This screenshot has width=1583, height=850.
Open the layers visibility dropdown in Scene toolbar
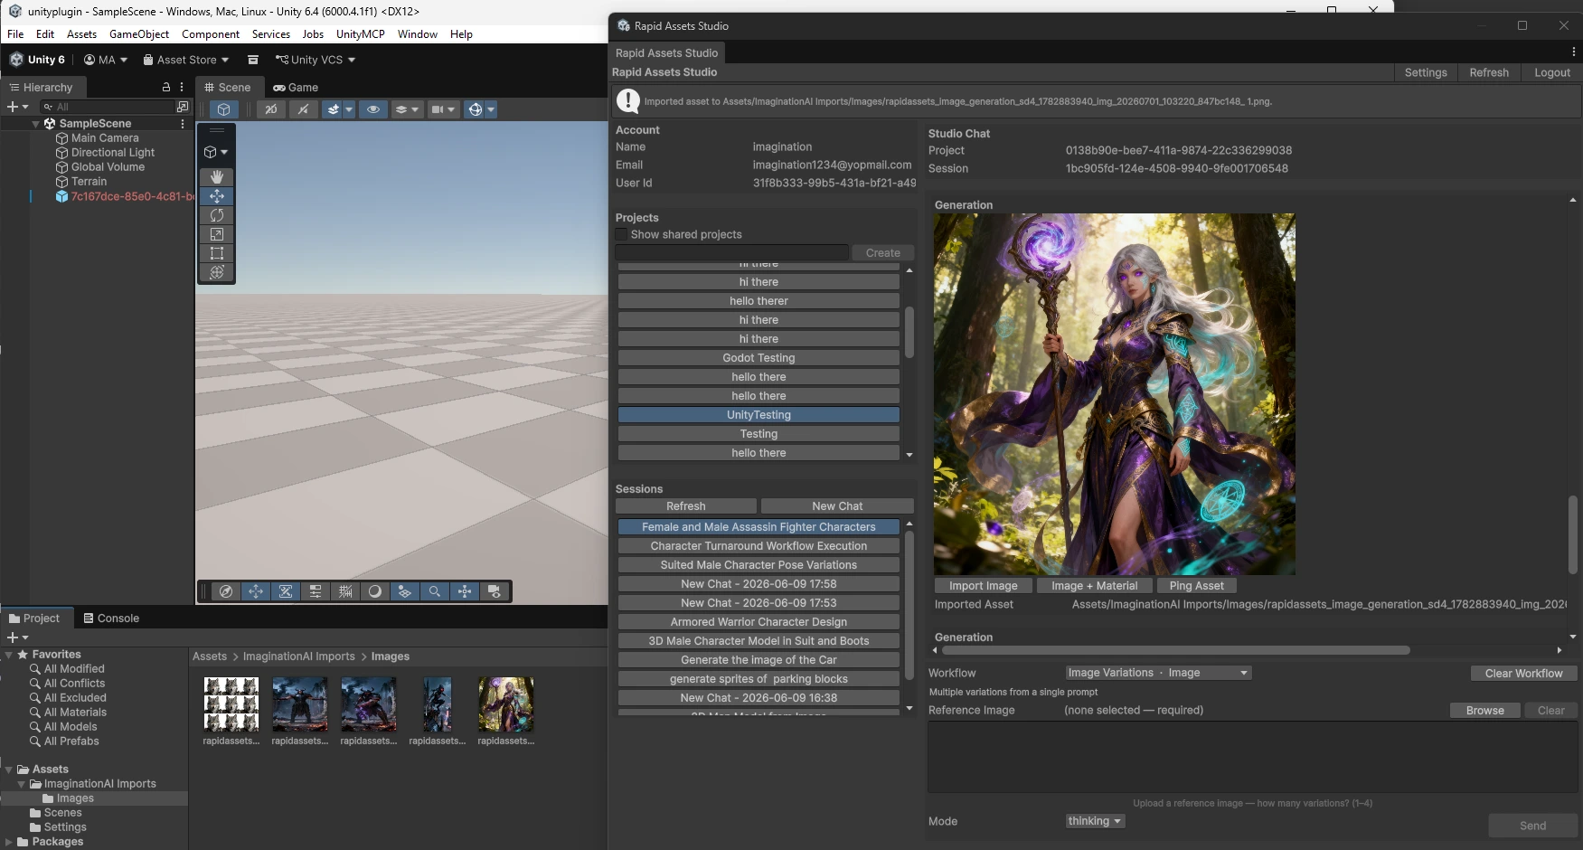[407, 109]
